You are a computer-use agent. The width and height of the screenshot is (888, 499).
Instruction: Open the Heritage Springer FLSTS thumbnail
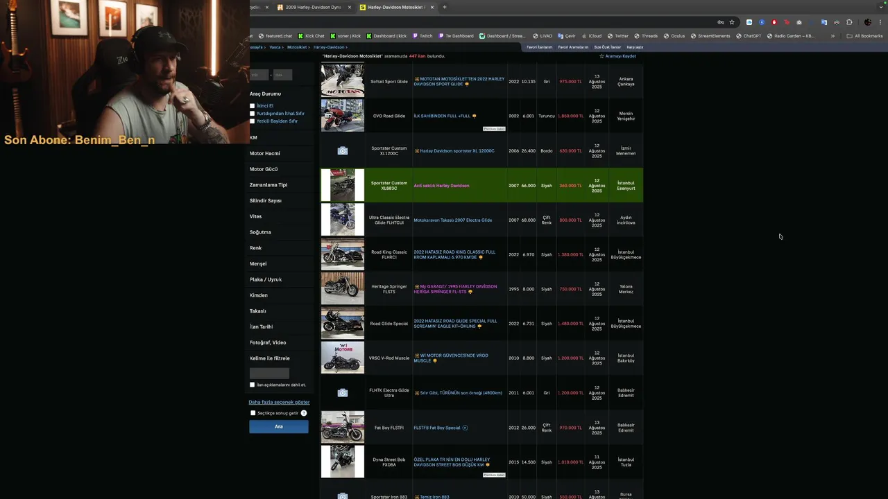(x=343, y=288)
